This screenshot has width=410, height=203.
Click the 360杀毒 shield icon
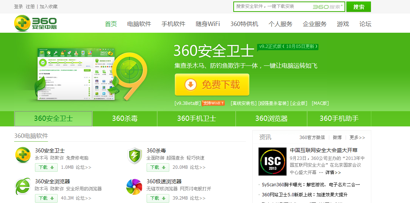(x=134, y=156)
